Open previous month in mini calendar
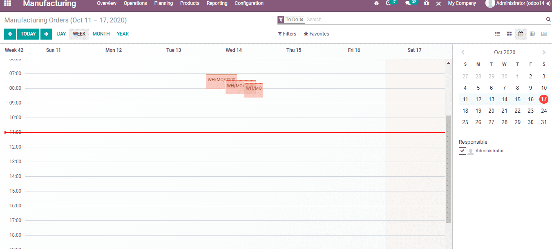Viewport: 552px width, 249px height. 463,52
